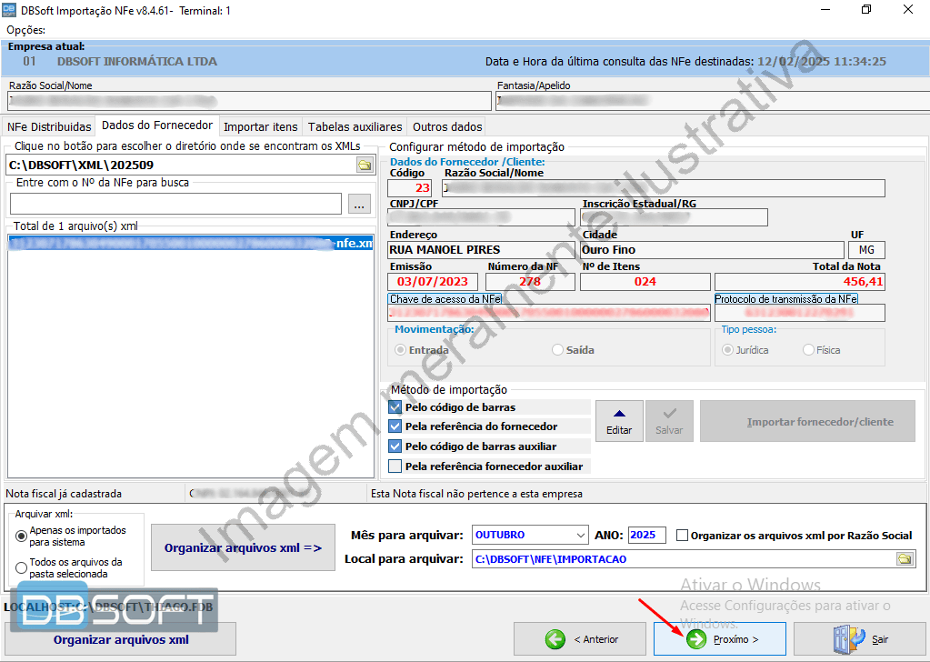The width and height of the screenshot is (930, 662).
Task: Click the archive location folder icon
Action: click(x=905, y=559)
